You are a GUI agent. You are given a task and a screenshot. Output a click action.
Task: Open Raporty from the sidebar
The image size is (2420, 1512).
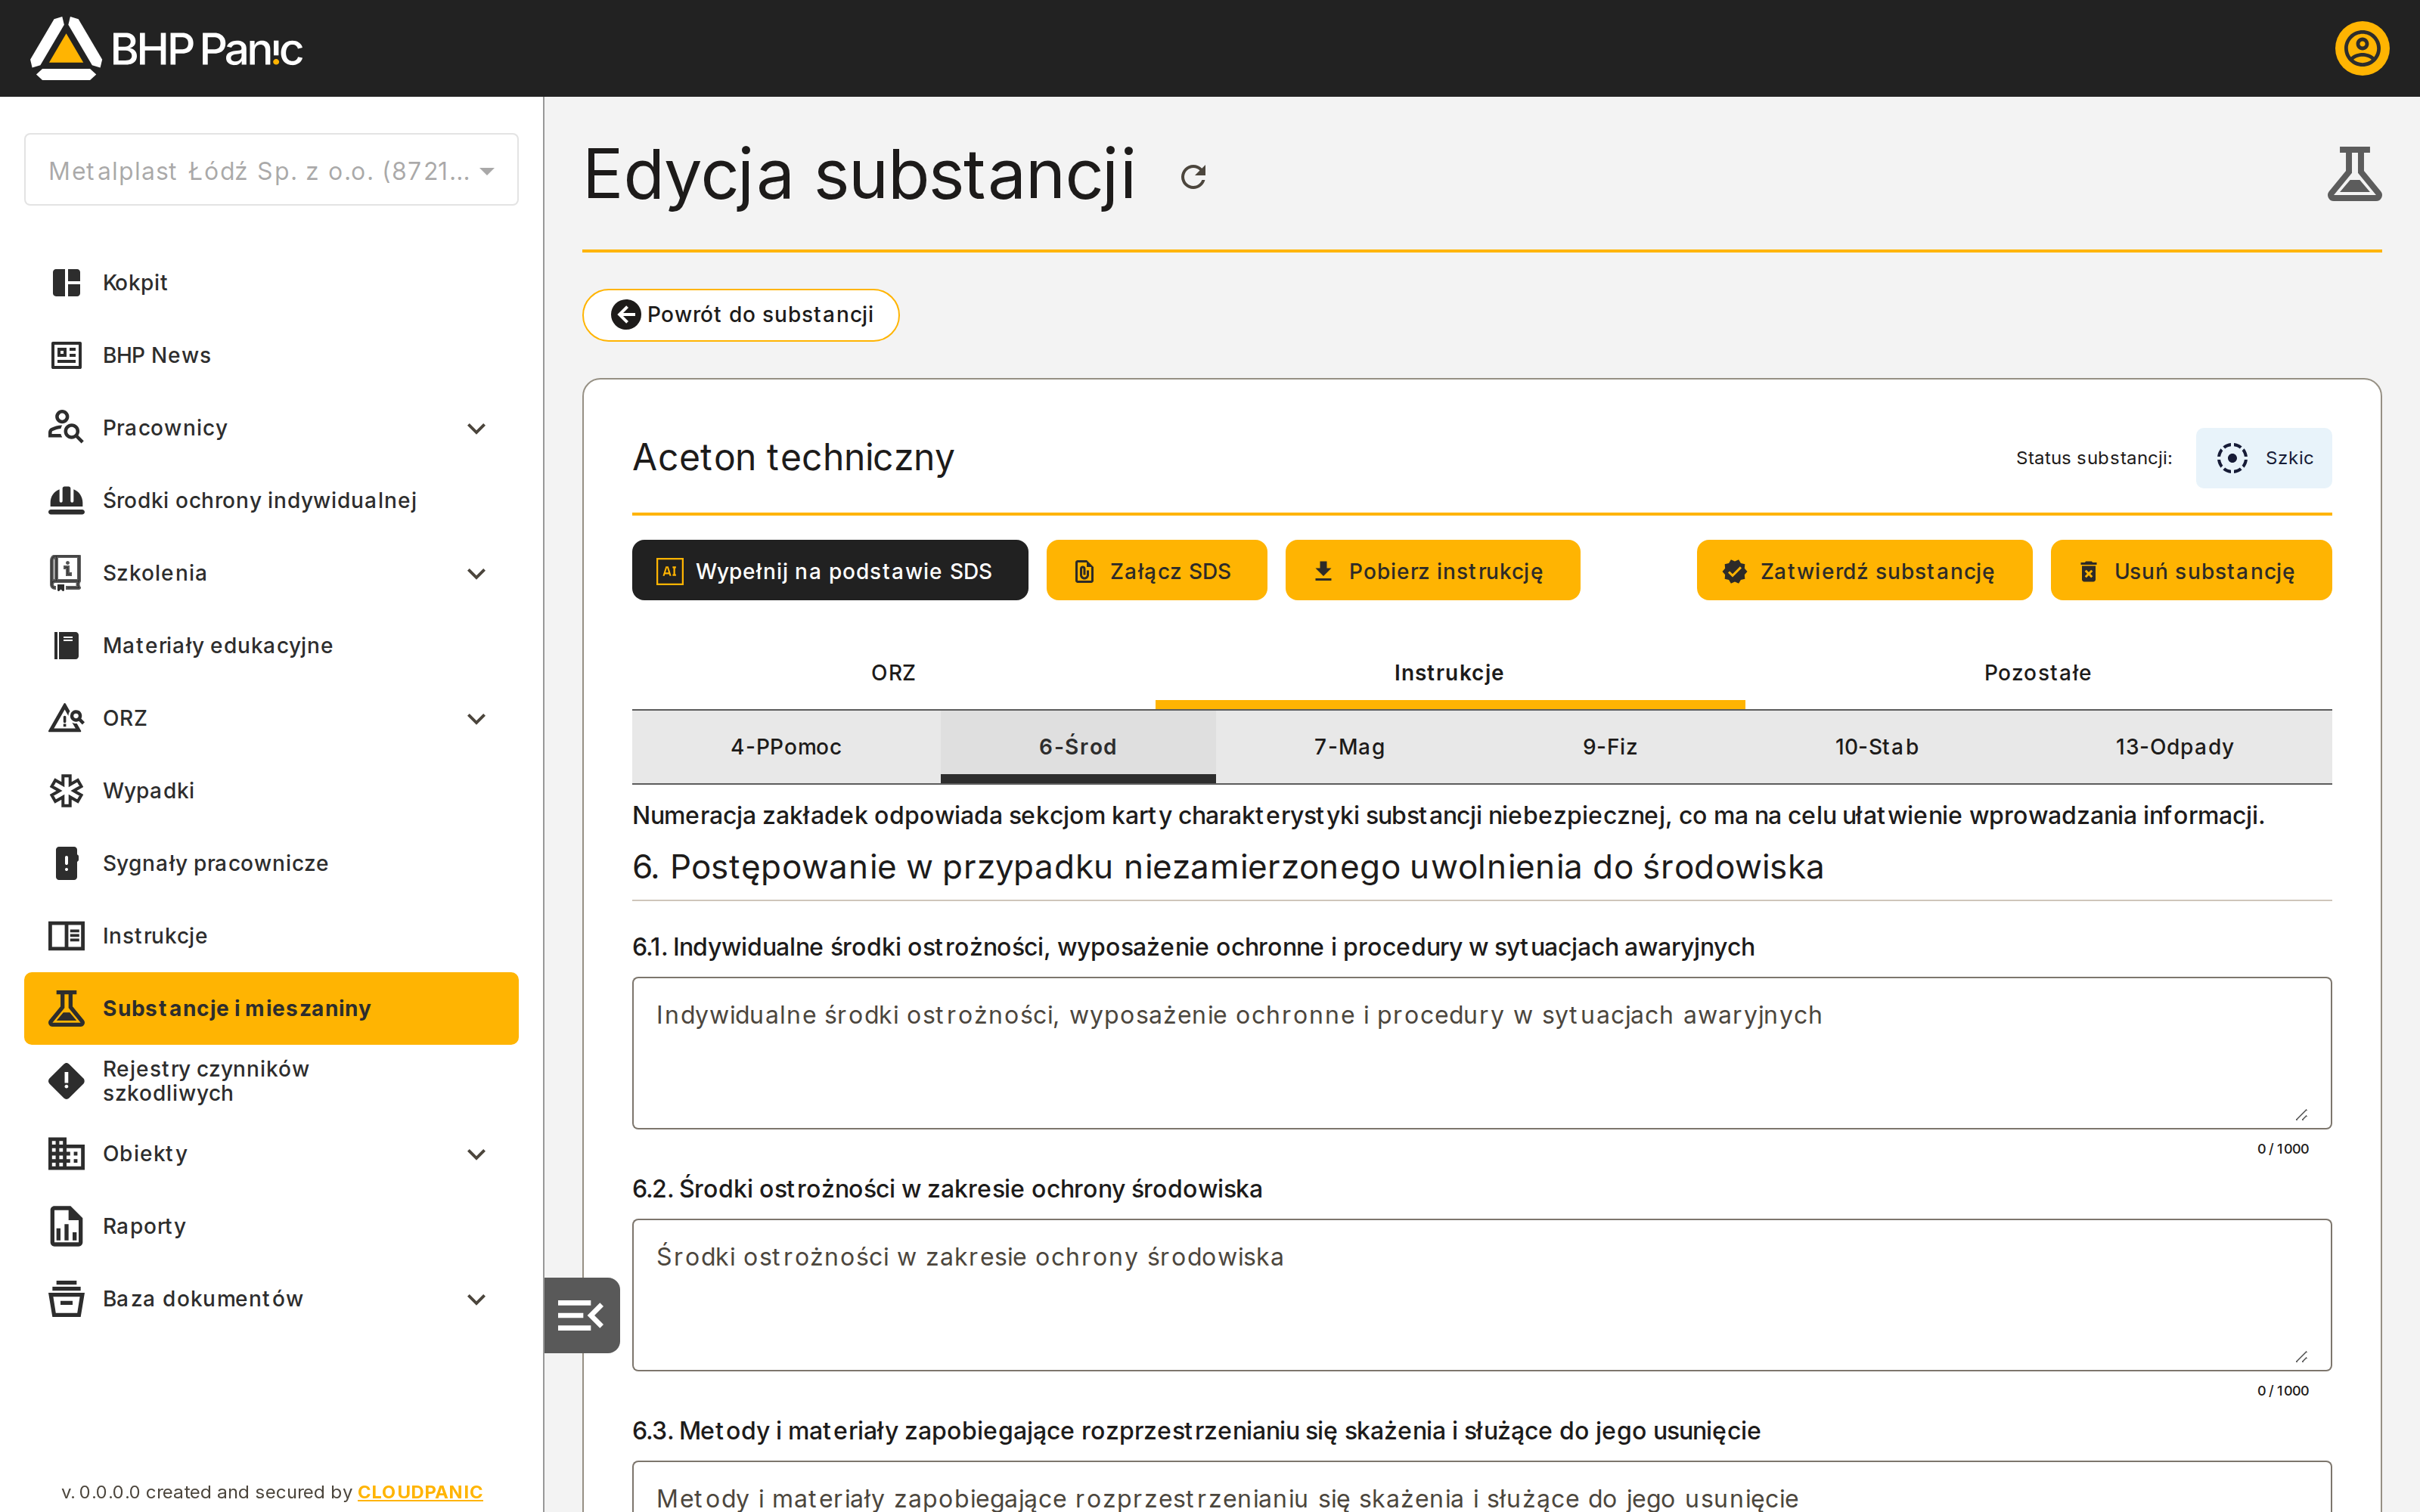pos(271,1226)
